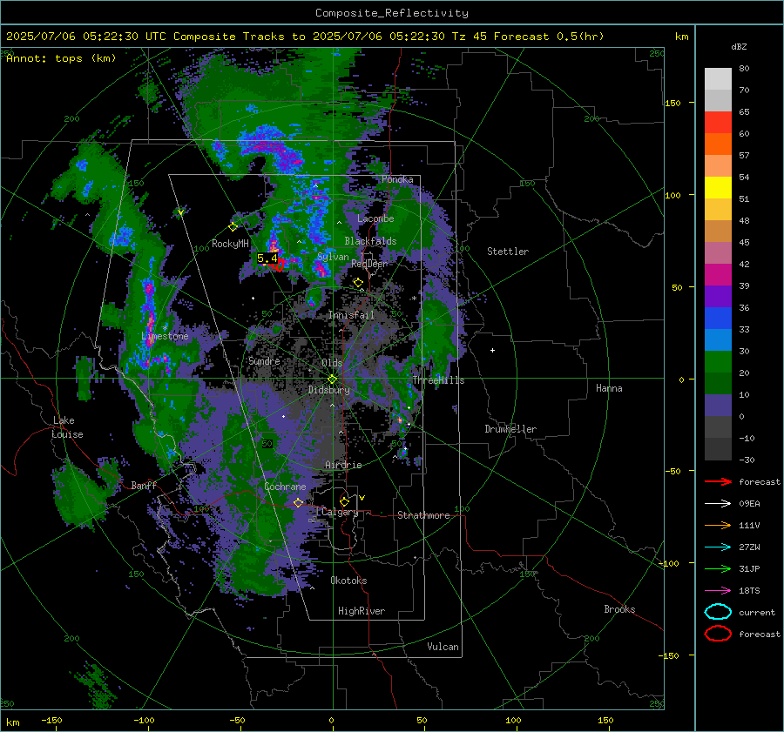Click the red forecast ellipse beside 5.4 label
Viewport: 784px width, 732px height.
coord(280,265)
